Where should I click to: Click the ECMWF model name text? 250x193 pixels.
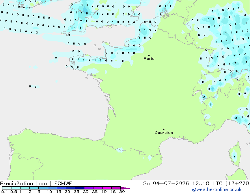tap(63, 184)
